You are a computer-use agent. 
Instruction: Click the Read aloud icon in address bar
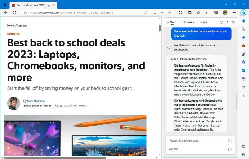[x=146, y=12]
